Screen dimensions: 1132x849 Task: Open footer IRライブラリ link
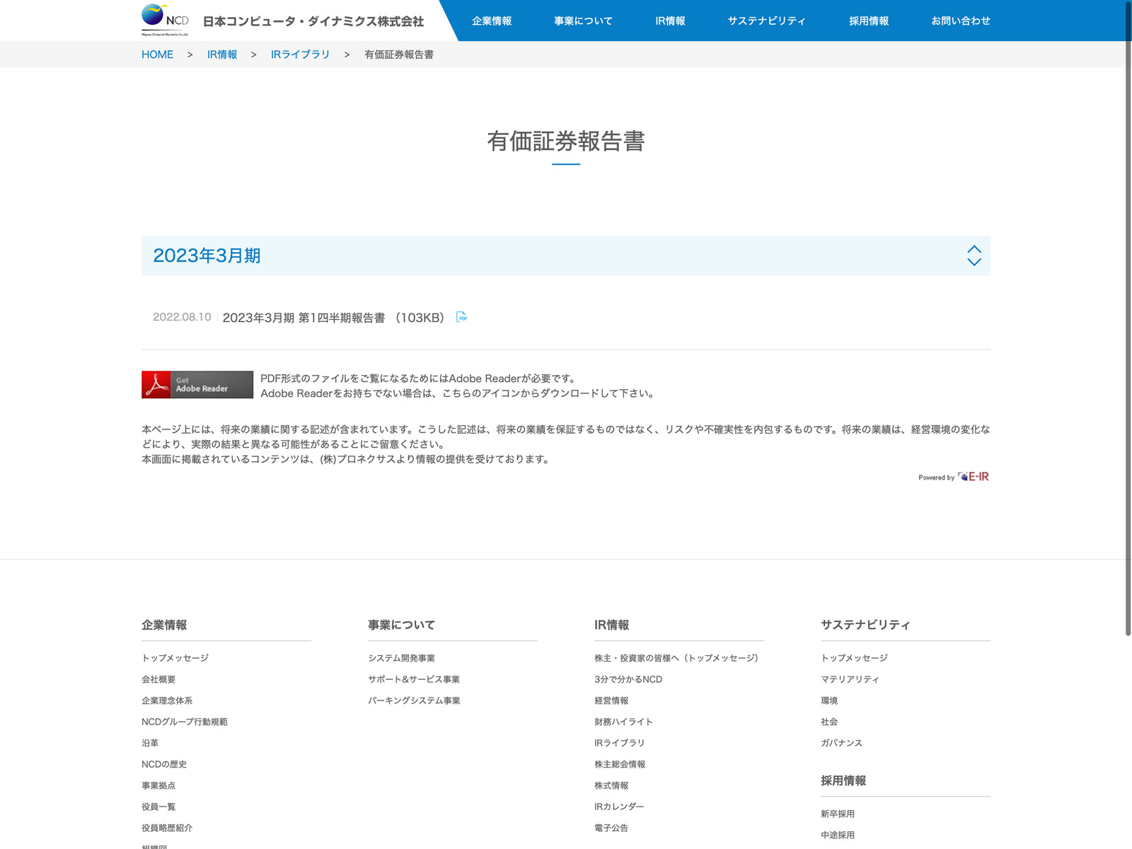[619, 743]
